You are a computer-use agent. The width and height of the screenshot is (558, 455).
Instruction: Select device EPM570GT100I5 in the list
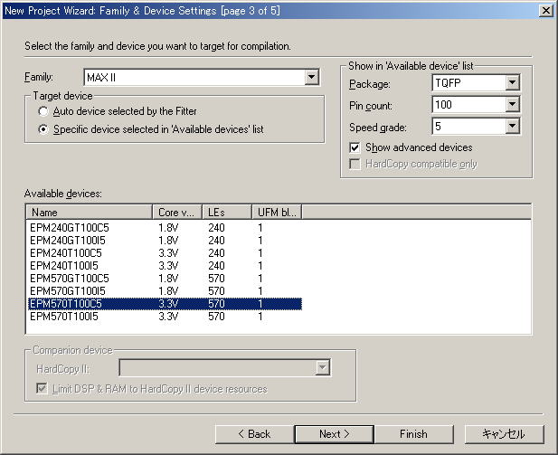pyautogui.click(x=165, y=291)
